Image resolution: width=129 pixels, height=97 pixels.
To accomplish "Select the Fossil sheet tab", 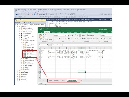I will [64, 81].
